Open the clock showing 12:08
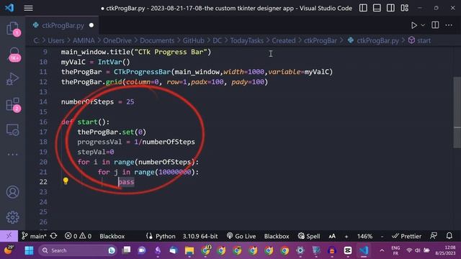The image size is (461, 259). [x=445, y=250]
